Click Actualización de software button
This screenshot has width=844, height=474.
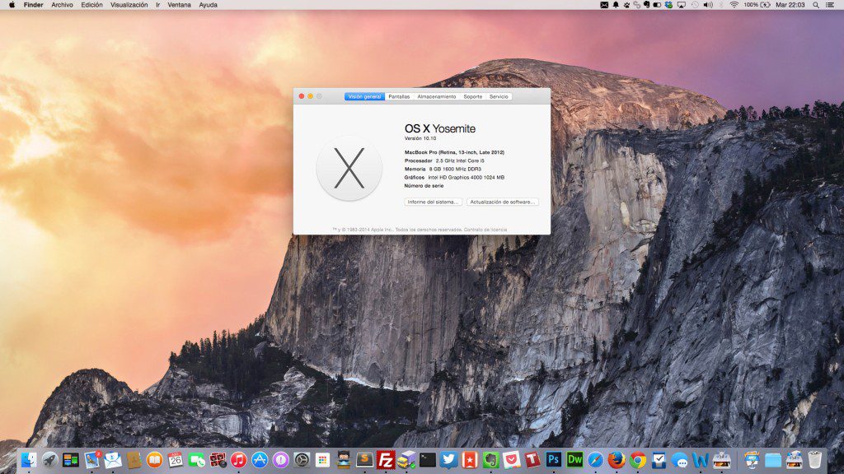coord(502,202)
